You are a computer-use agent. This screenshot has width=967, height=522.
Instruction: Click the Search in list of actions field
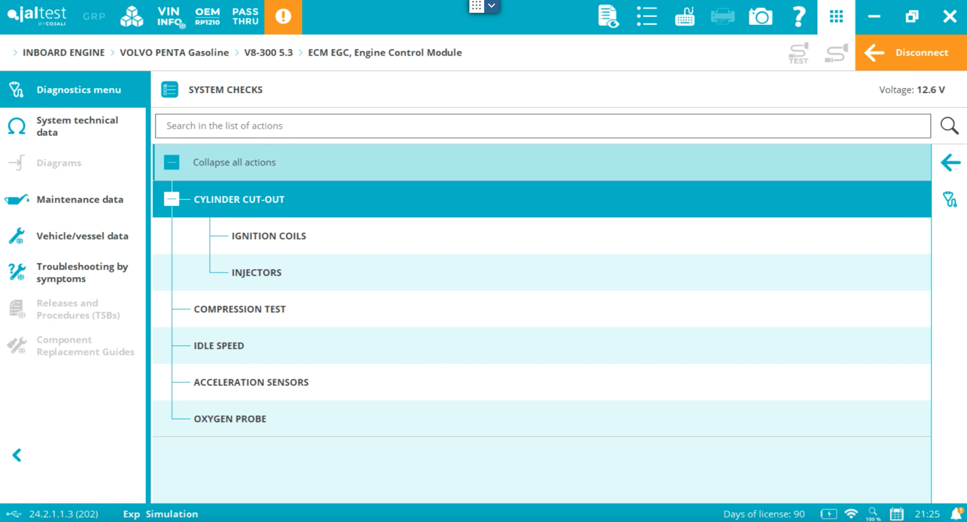542,126
